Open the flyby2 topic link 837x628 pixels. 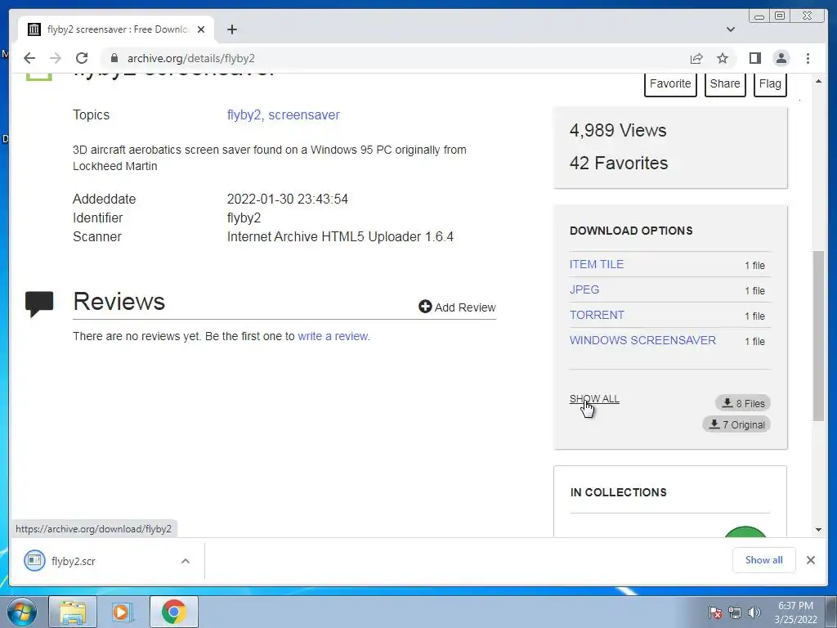tap(244, 114)
